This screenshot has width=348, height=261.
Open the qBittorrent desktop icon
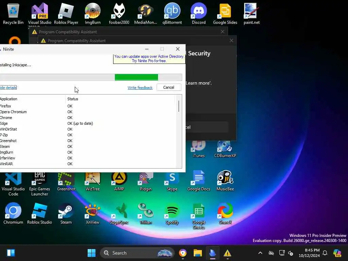click(172, 13)
